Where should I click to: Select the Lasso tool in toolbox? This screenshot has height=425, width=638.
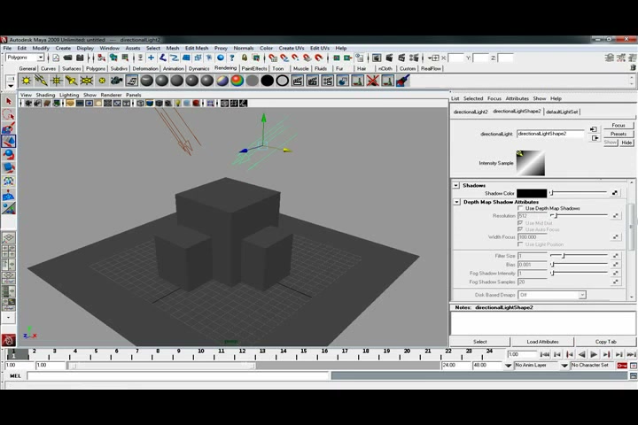tap(9, 115)
